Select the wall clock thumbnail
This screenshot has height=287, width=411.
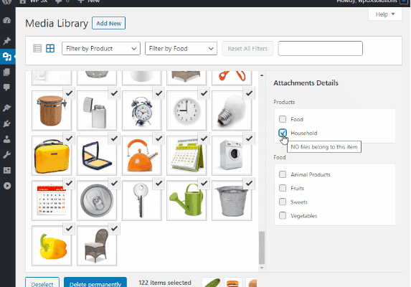coord(186,110)
